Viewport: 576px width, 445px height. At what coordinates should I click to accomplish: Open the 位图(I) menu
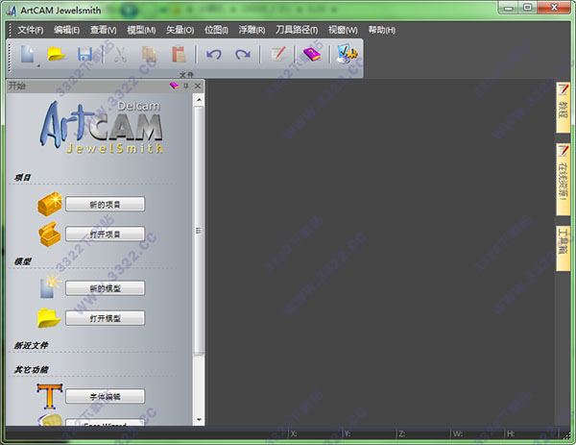(216, 30)
